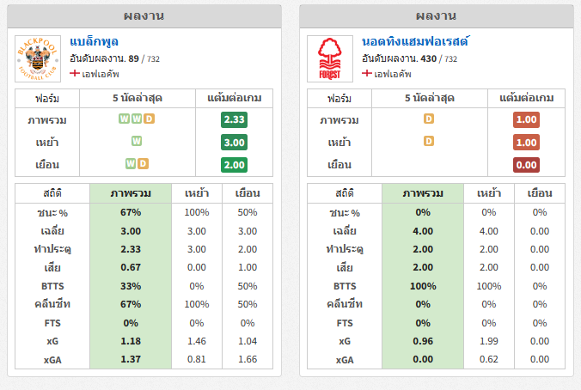This screenshot has height=390, width=581.
Task: Click the สถิติ header in Forest stats table
Action: click(x=345, y=193)
